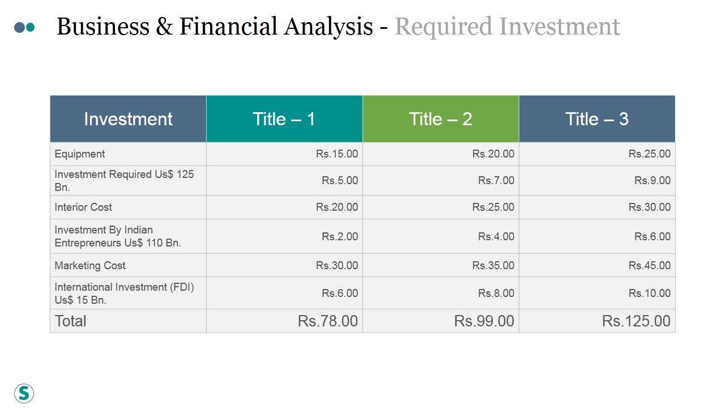Select the Rs.99.00 total value
This screenshot has height=408, width=725.
coord(484,321)
